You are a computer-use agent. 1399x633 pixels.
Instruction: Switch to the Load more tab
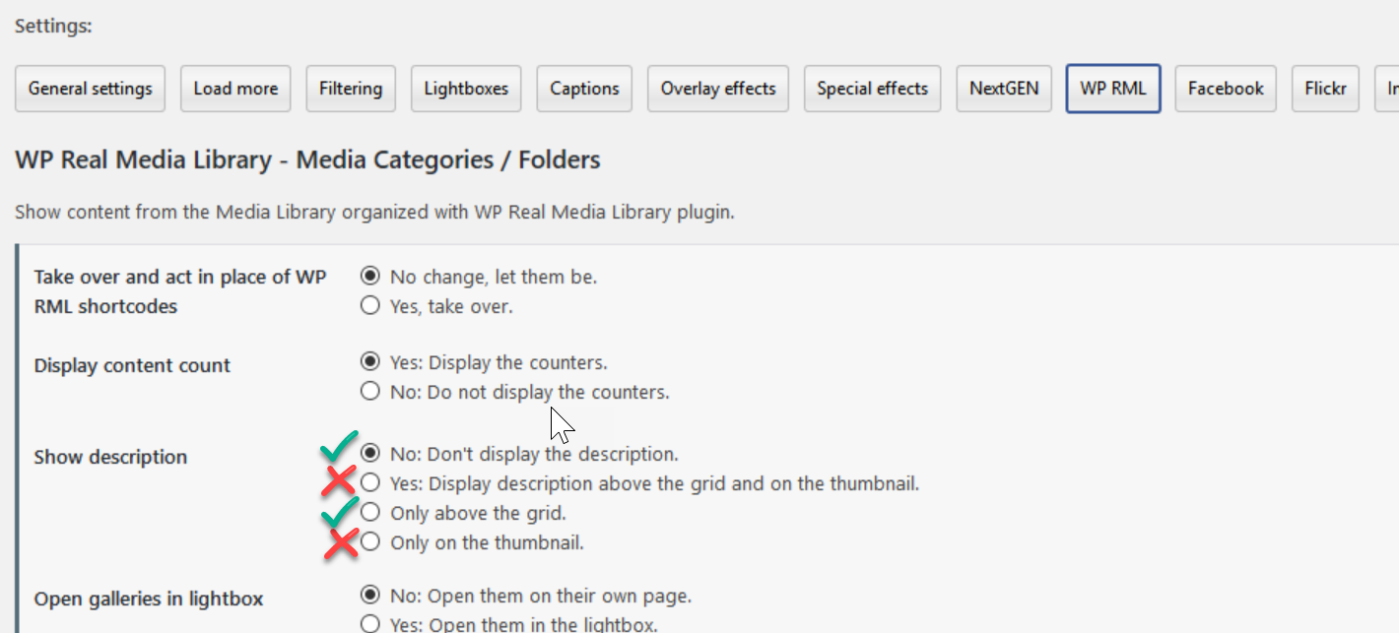[235, 89]
